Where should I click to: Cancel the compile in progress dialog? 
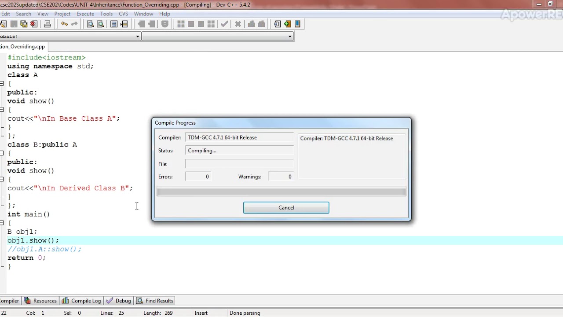pos(286,208)
